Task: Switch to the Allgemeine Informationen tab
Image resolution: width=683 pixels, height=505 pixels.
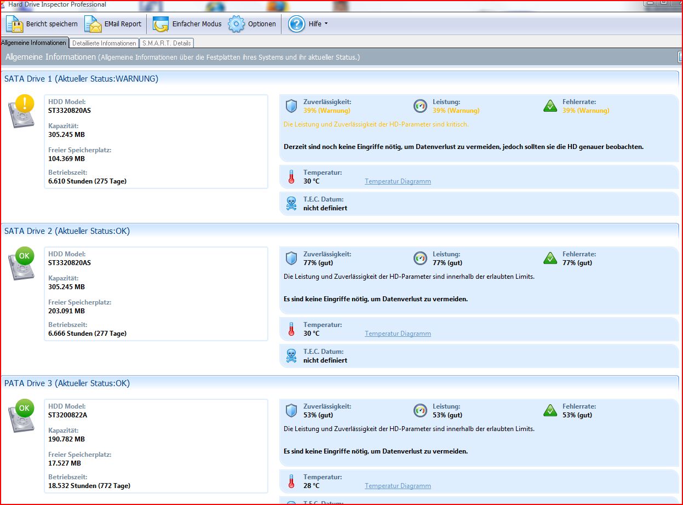Action: coord(34,43)
